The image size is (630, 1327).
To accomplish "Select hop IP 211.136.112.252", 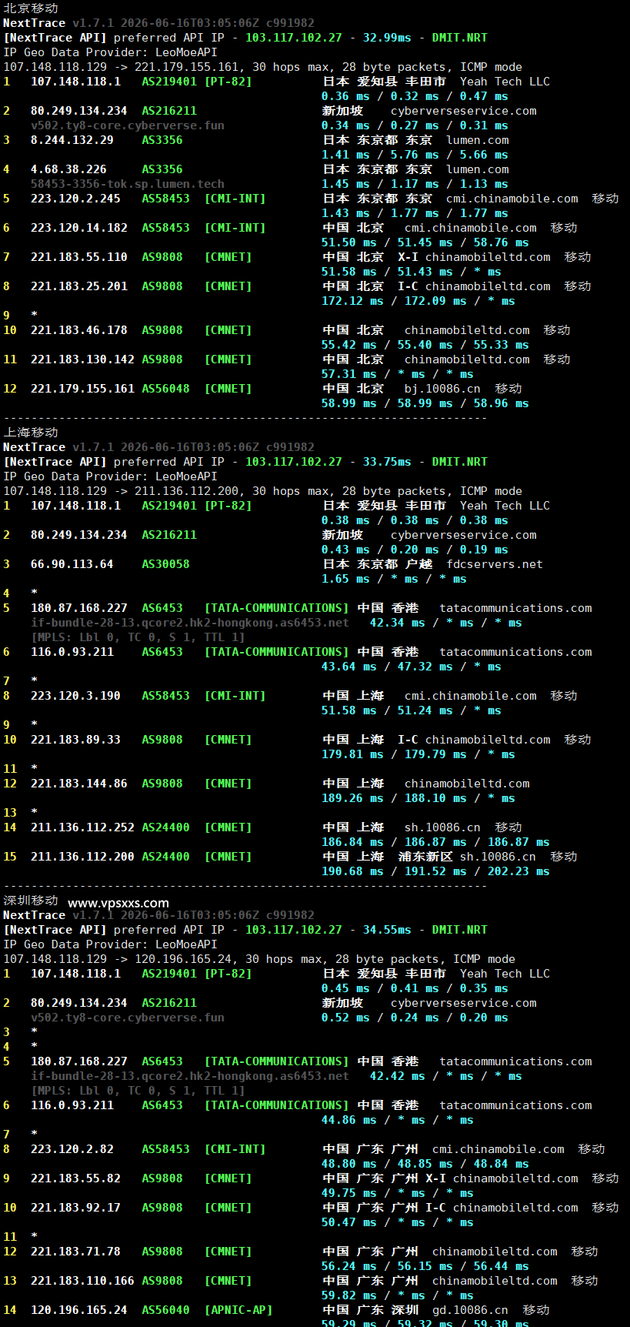I will point(82,827).
